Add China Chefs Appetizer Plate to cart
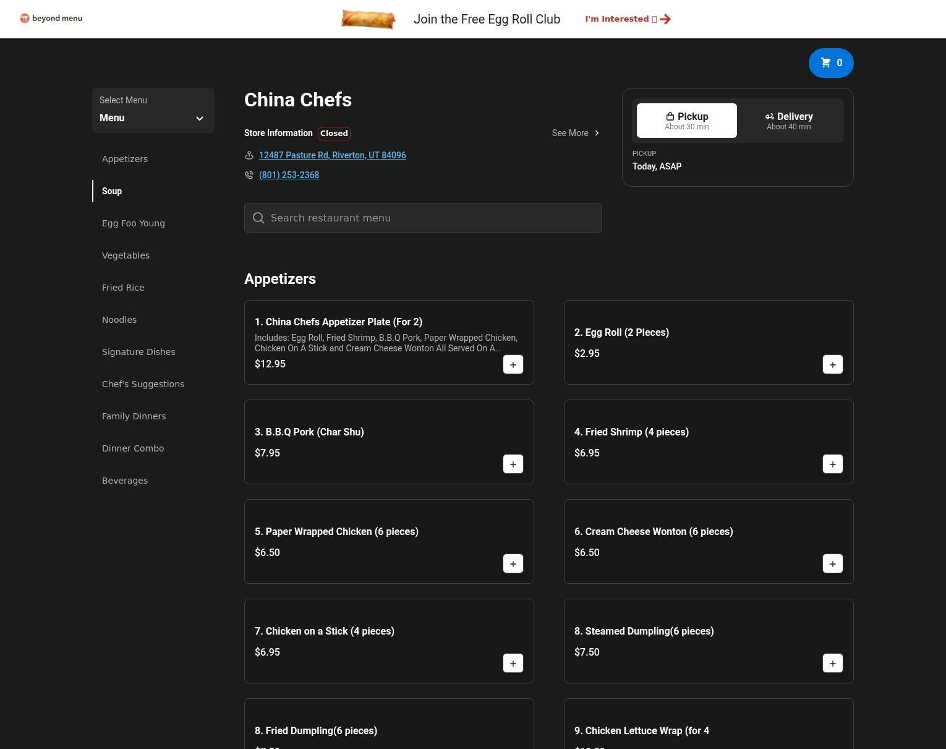 click(x=513, y=365)
